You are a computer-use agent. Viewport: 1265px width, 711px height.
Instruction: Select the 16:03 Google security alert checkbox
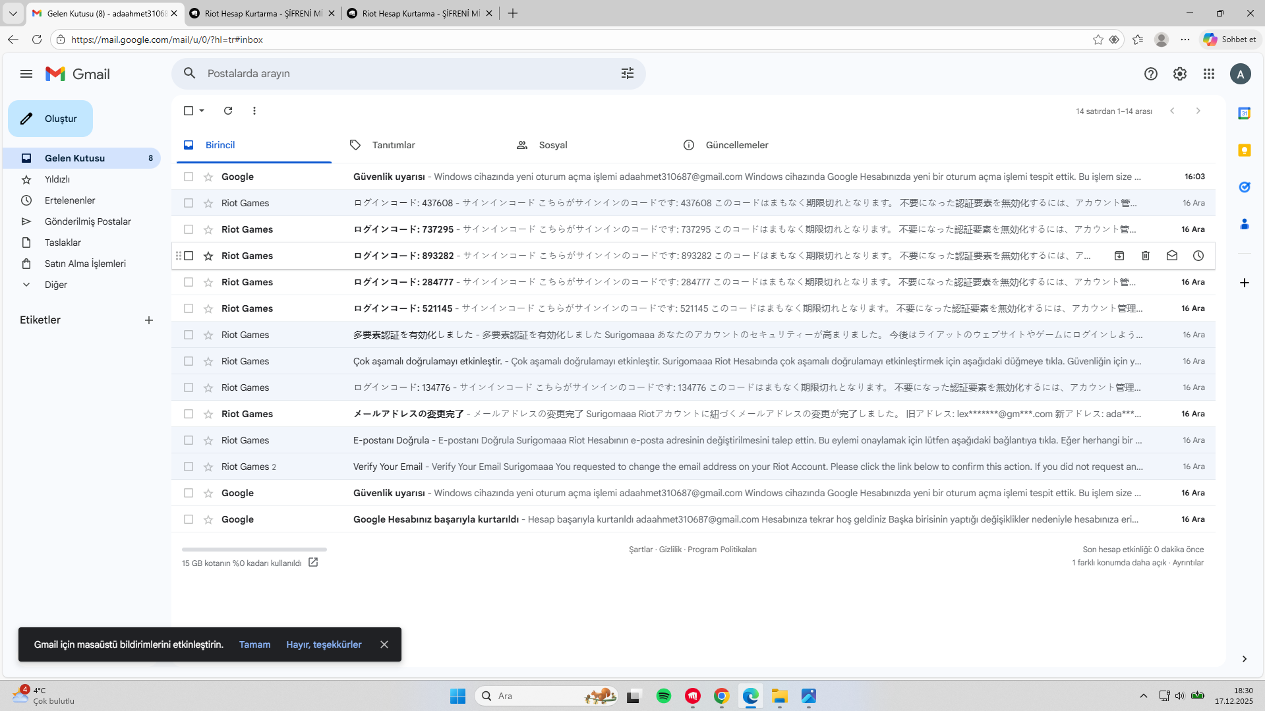(x=189, y=177)
